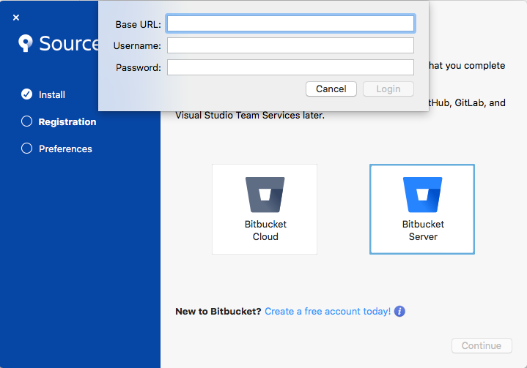Open the Create a free account today link
This screenshot has width=527, height=368.
(x=328, y=312)
